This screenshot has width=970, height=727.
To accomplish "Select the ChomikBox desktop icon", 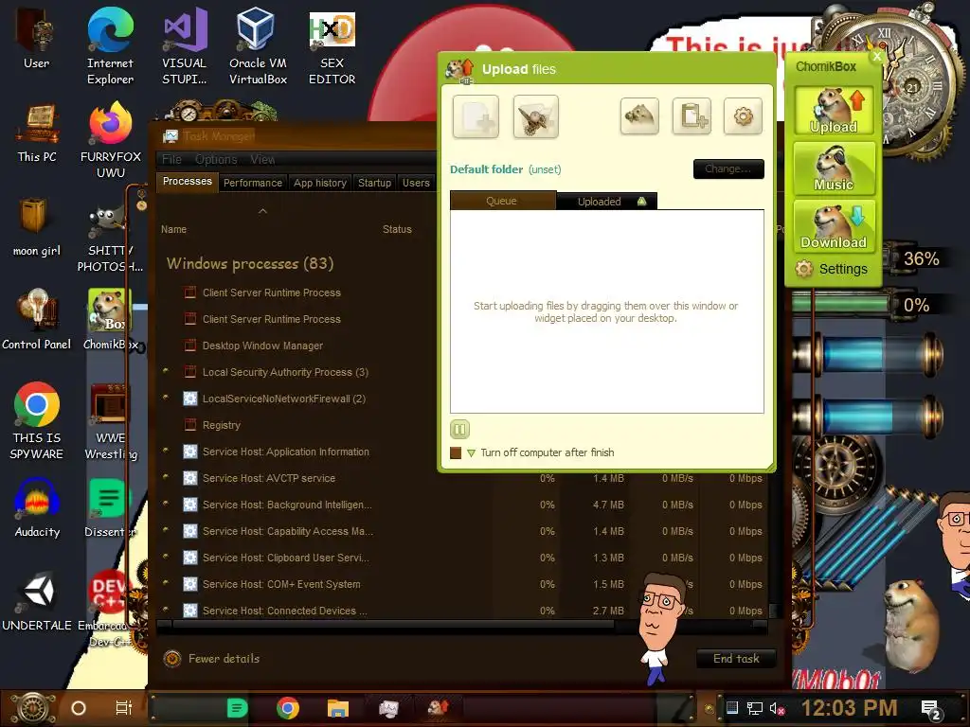I will coord(110,320).
